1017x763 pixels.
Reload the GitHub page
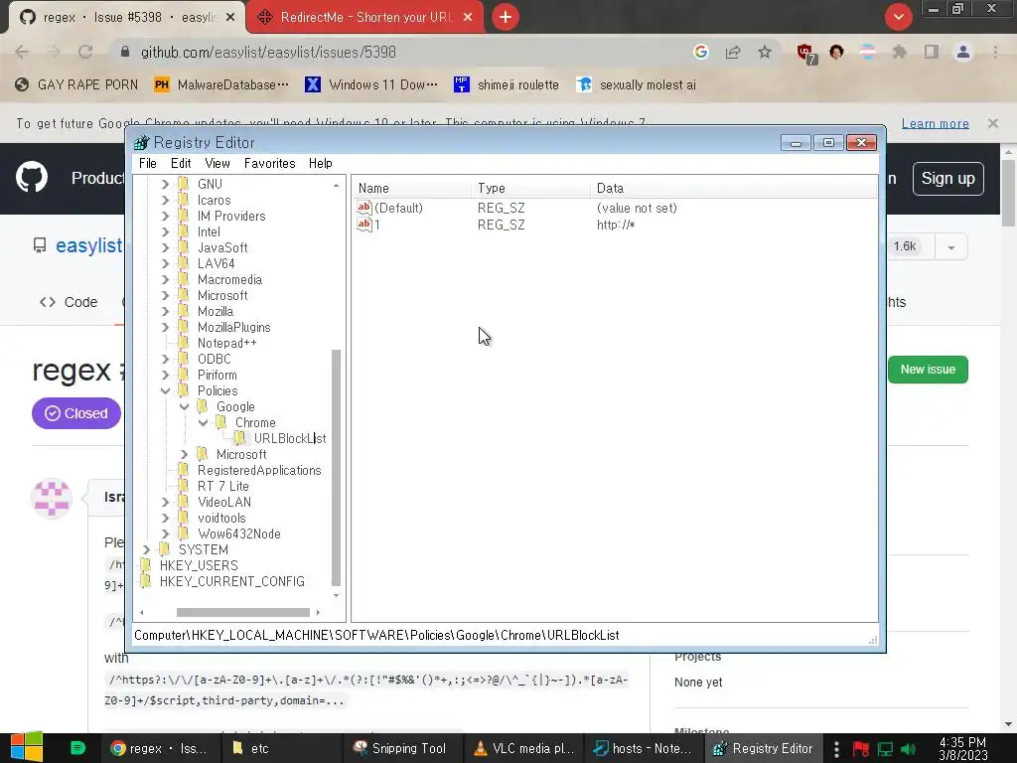(x=85, y=52)
